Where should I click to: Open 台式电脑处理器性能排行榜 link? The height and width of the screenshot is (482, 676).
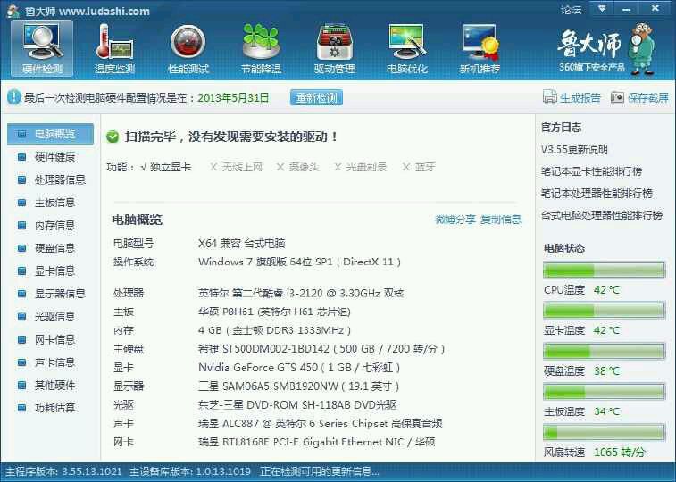[602, 215]
